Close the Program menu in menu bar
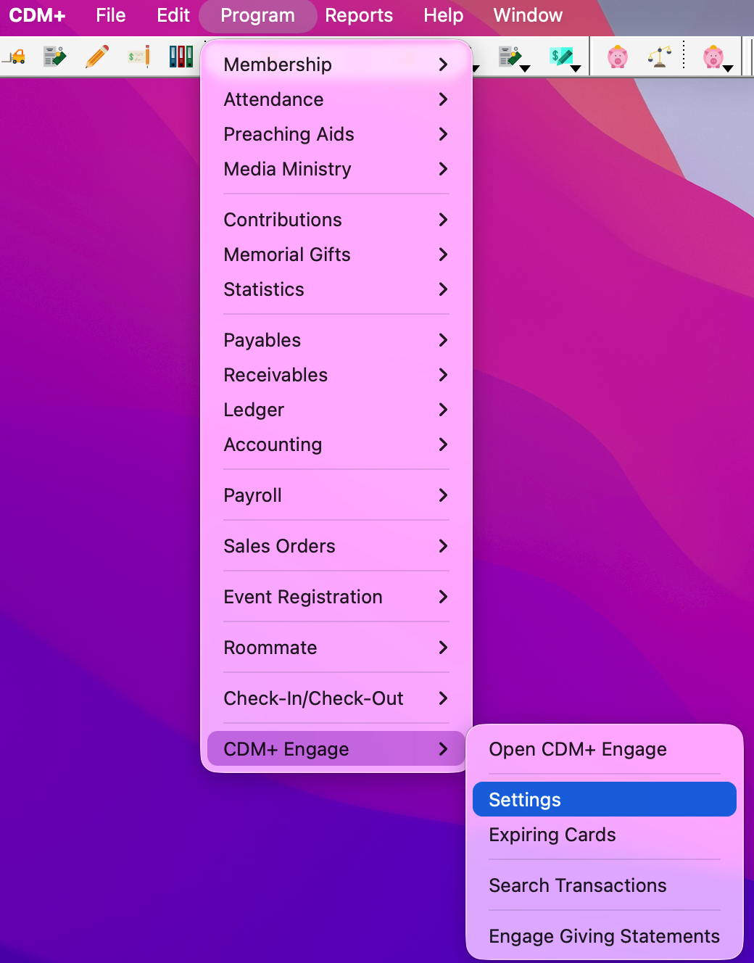The image size is (754, 963). pyautogui.click(x=257, y=15)
